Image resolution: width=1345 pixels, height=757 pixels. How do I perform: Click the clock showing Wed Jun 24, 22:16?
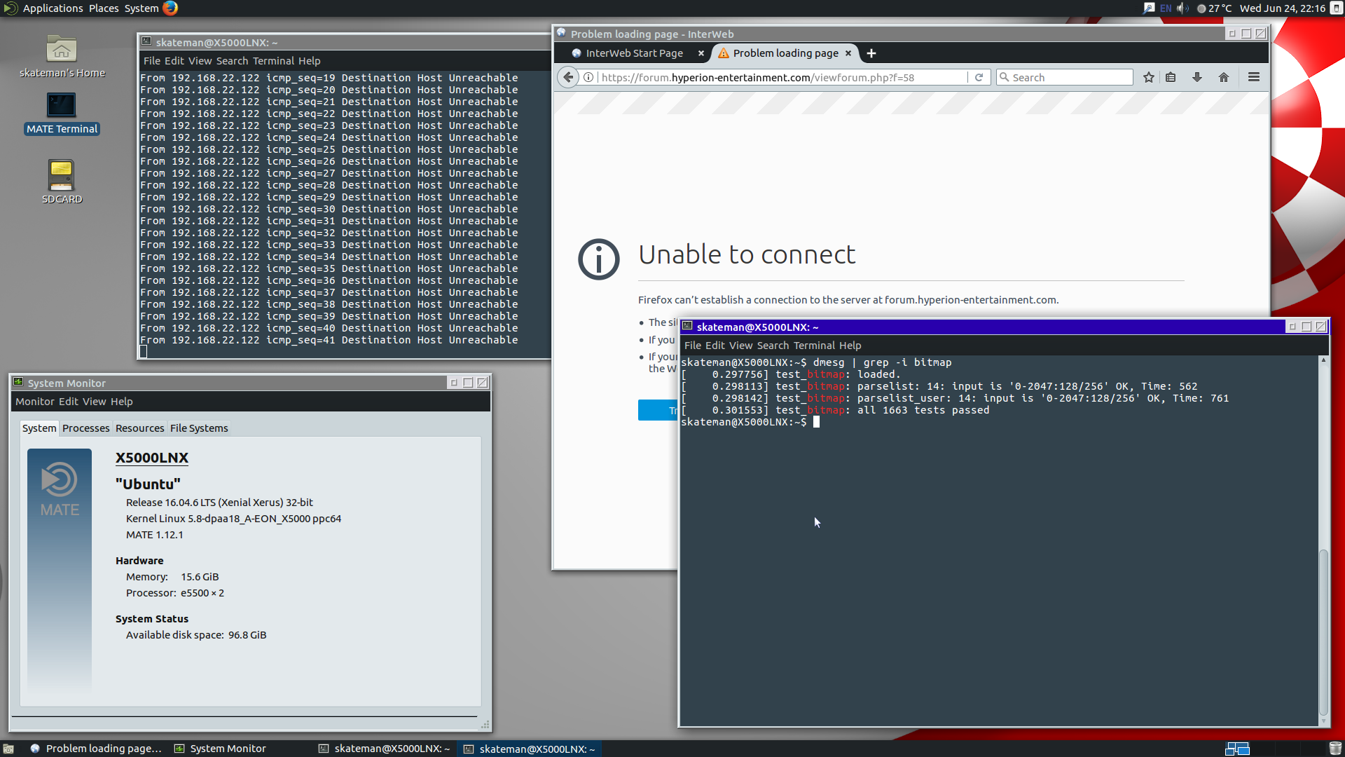click(x=1282, y=8)
